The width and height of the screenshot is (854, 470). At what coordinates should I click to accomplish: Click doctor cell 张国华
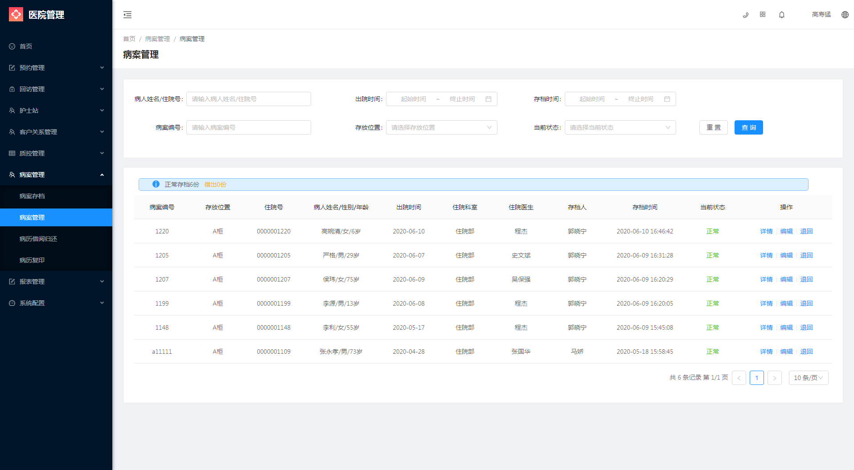pos(521,351)
